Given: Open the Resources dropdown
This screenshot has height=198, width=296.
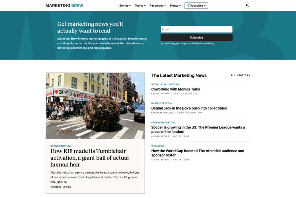Looking at the screenshot, I should 158,6.
